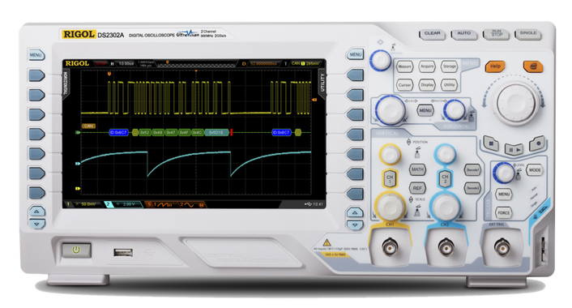Screen dimensions: 572x308
Task: Click the MENU key right of the screen
Action: (355, 55)
